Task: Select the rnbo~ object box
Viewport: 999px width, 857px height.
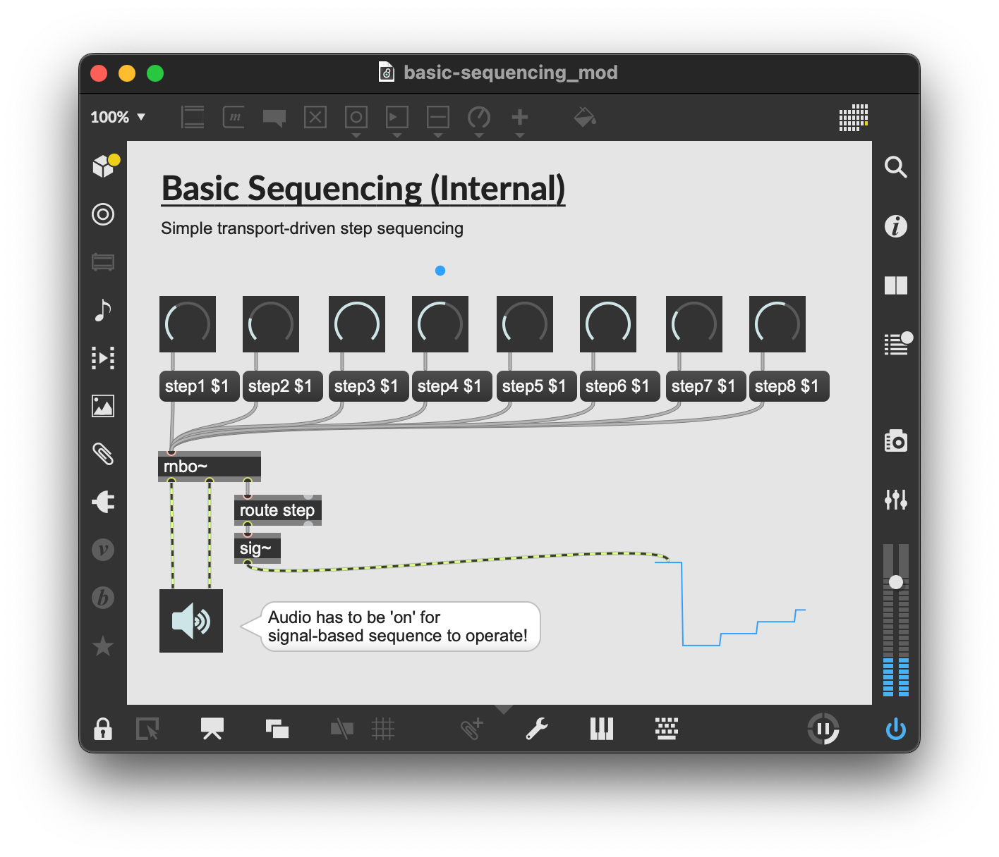Action: pyautogui.click(x=209, y=467)
